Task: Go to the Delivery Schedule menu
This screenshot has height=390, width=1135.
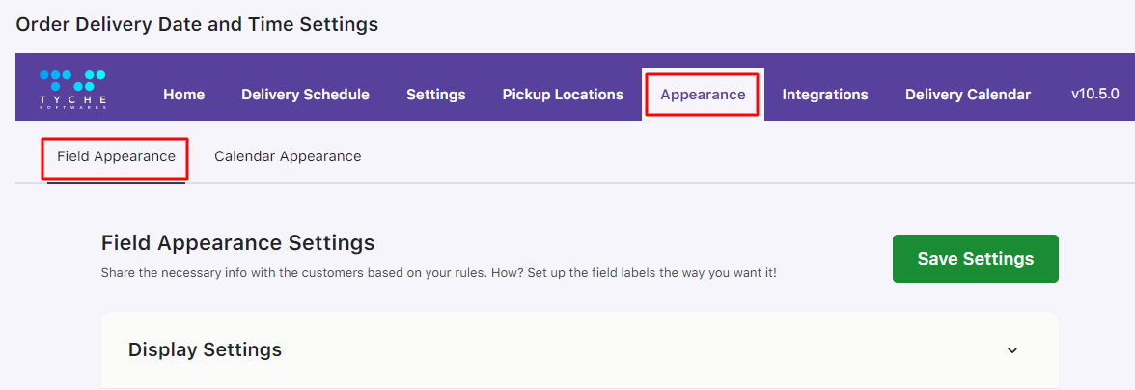Action: click(305, 95)
